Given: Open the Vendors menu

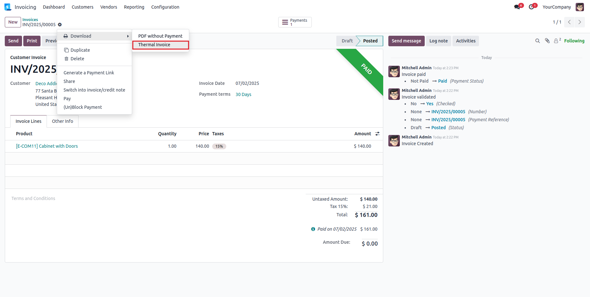Looking at the screenshot, I should tap(108, 7).
